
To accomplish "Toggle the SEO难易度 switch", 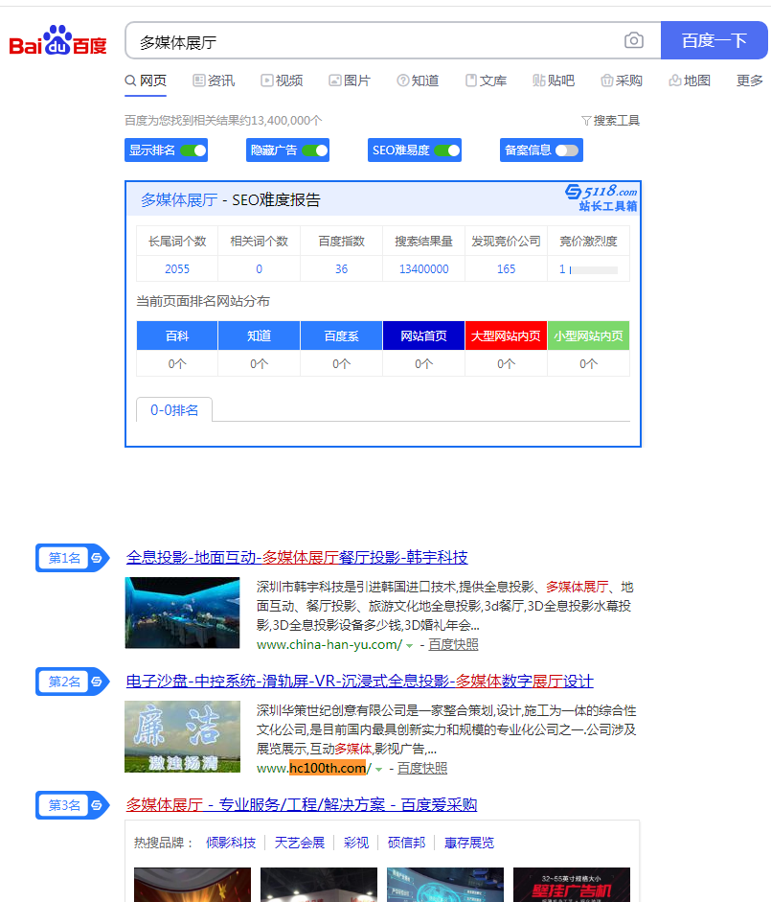I will click(446, 150).
